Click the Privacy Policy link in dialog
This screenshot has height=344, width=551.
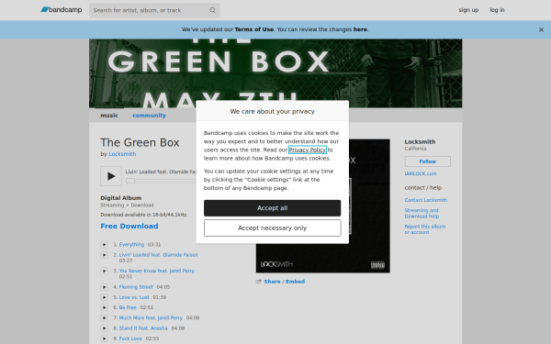[308, 150]
